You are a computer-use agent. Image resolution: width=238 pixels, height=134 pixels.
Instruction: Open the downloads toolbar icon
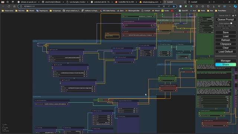pyautogui.click(x=213, y=6)
